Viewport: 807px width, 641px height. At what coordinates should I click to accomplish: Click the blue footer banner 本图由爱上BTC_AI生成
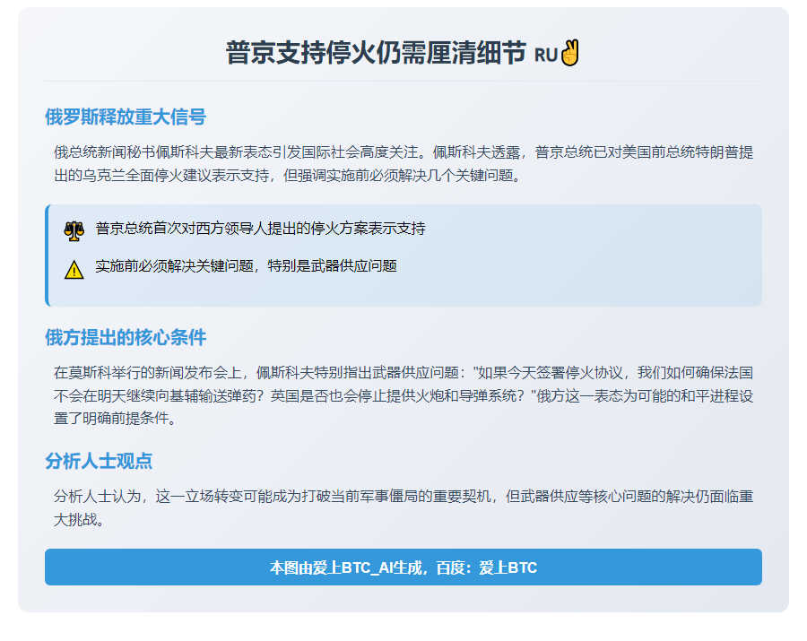pos(403,567)
